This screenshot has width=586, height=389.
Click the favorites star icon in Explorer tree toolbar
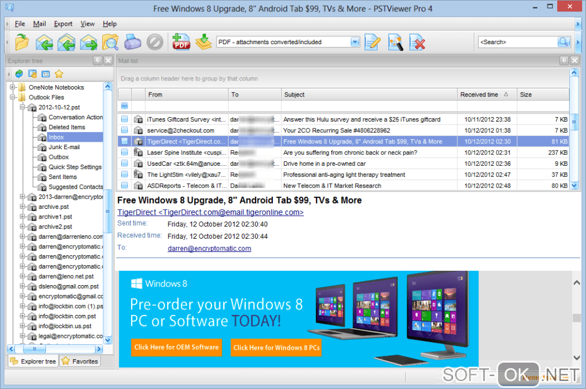click(x=59, y=74)
